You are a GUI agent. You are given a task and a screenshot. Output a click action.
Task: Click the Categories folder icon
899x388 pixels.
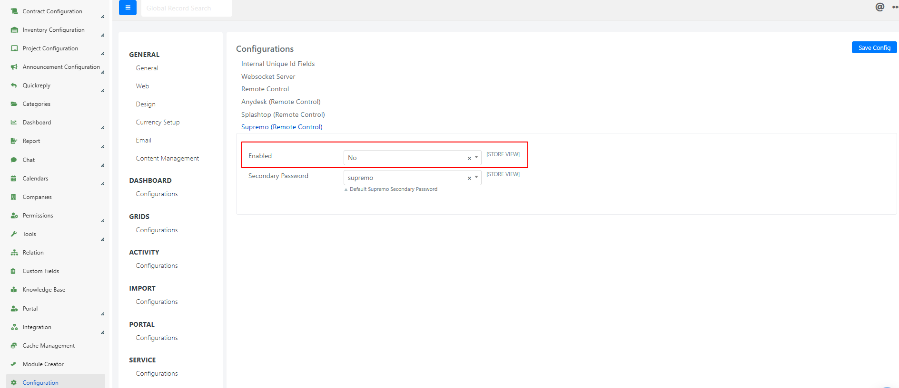(x=14, y=104)
